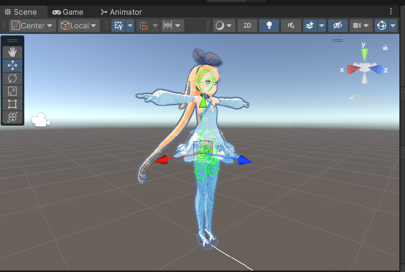Image resolution: width=405 pixels, height=272 pixels.
Task: Toggle the scene view rotation lock
Action: pyautogui.click(x=385, y=48)
